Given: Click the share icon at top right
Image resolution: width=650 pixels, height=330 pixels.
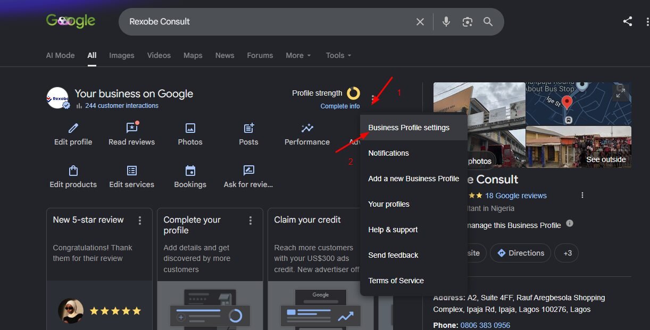Looking at the screenshot, I should (628, 21).
